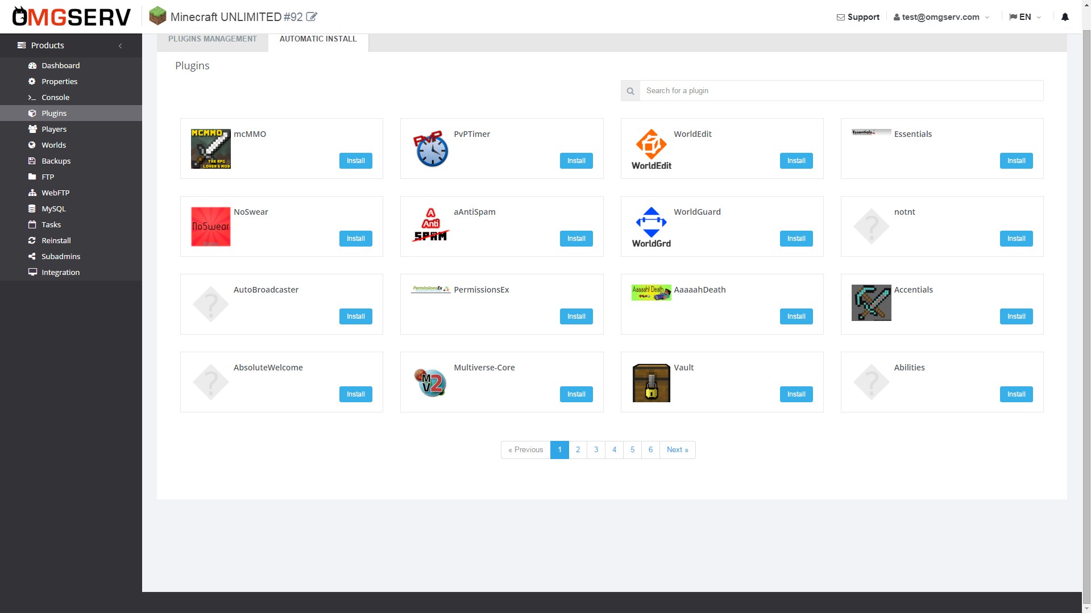The height and width of the screenshot is (613, 1091).
Task: Click the WebFTP sitemap icon
Action: point(32,193)
